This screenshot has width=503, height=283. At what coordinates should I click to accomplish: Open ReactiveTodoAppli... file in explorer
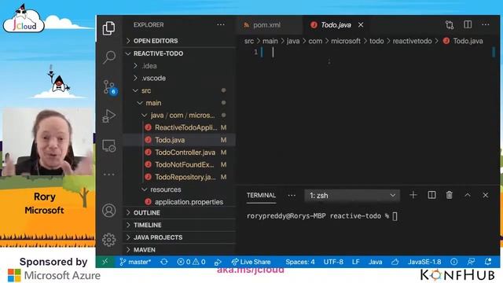180,127
